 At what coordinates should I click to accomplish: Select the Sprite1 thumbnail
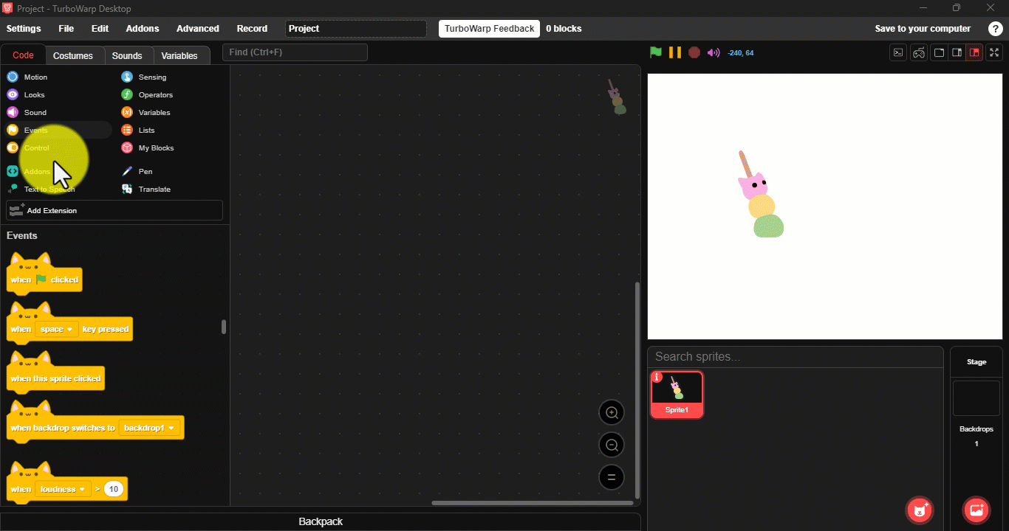677,395
